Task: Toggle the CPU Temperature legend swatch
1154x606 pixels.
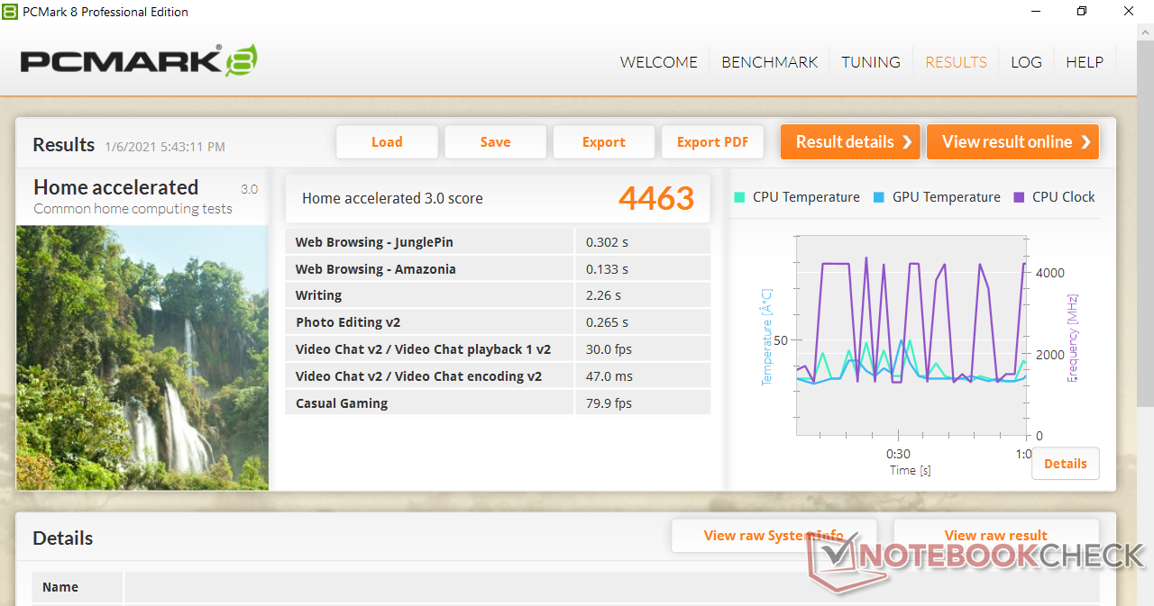Action: coord(739,197)
